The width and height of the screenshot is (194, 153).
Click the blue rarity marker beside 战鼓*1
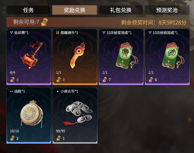[12, 91]
